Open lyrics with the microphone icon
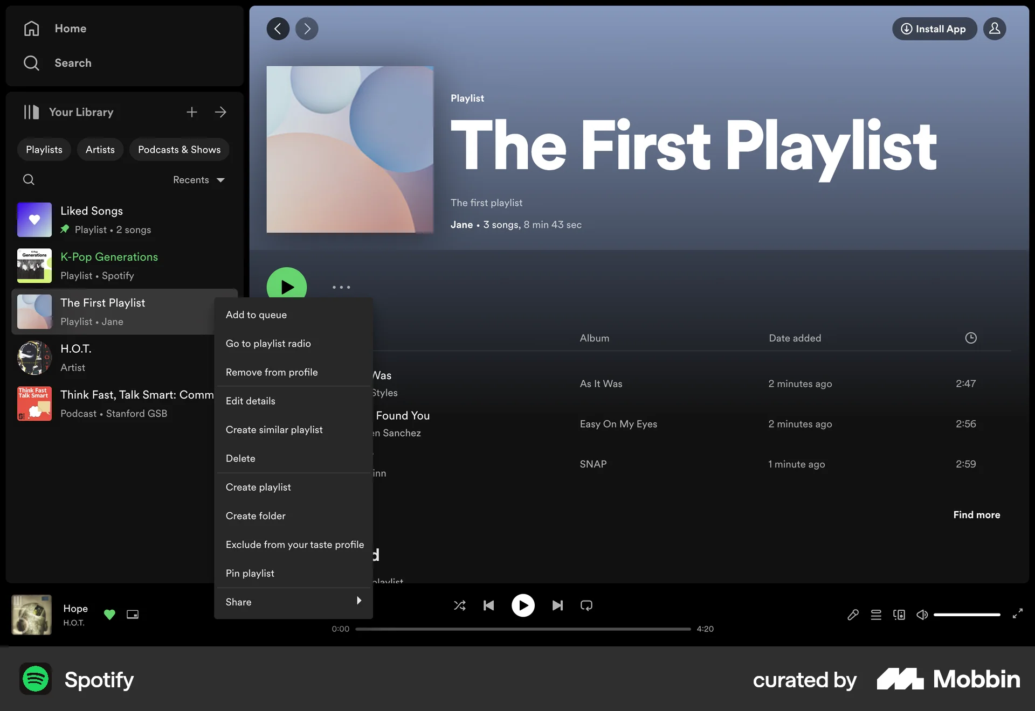1035x711 pixels. pyautogui.click(x=852, y=615)
